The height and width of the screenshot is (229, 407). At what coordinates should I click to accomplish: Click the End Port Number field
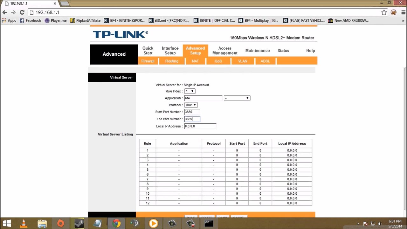point(192,119)
